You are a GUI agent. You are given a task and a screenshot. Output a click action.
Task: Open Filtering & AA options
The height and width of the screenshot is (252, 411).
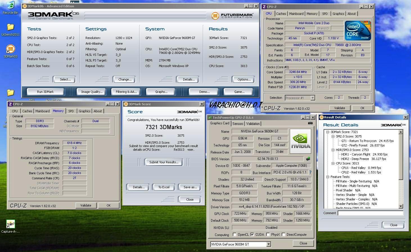[126, 92]
